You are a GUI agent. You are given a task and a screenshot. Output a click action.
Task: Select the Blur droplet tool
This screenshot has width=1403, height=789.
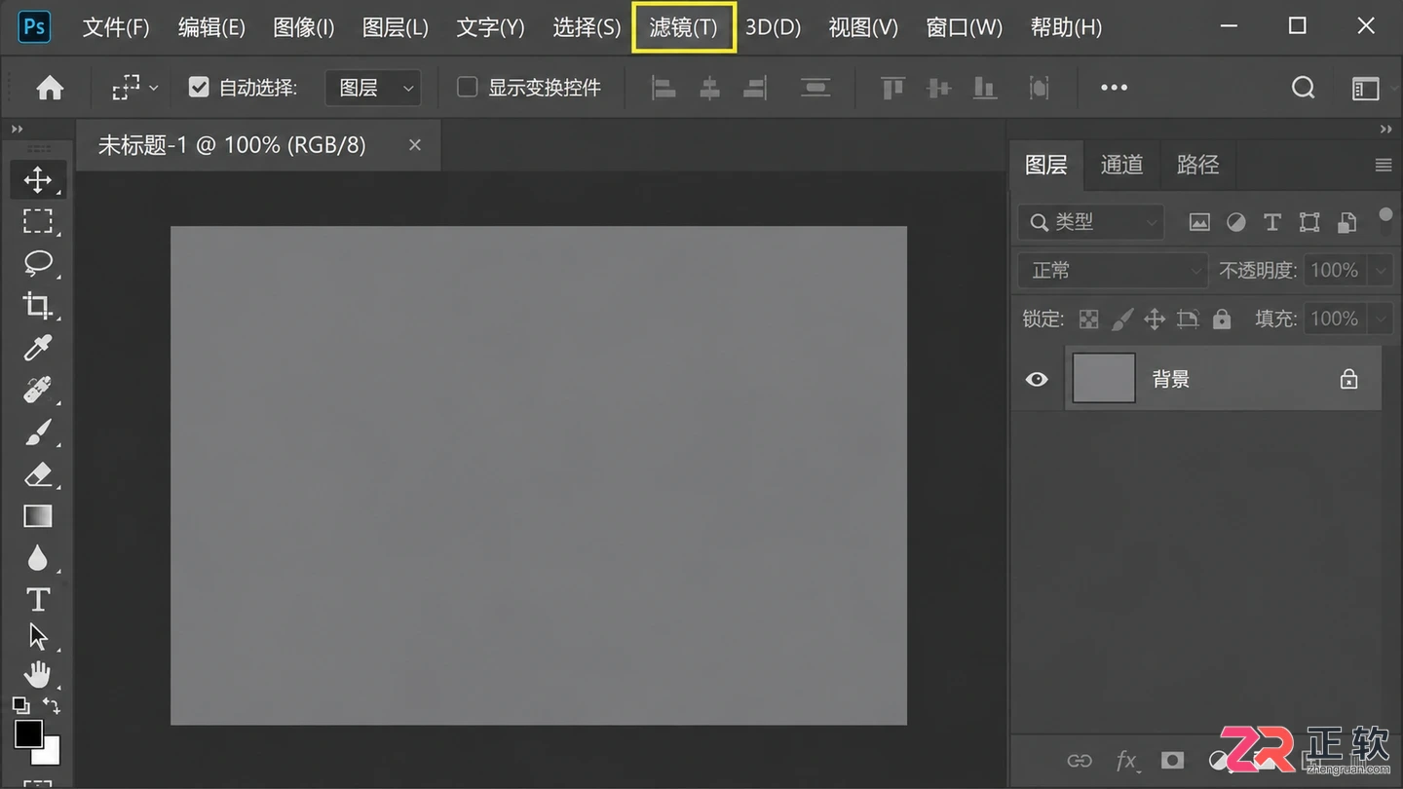coord(38,557)
